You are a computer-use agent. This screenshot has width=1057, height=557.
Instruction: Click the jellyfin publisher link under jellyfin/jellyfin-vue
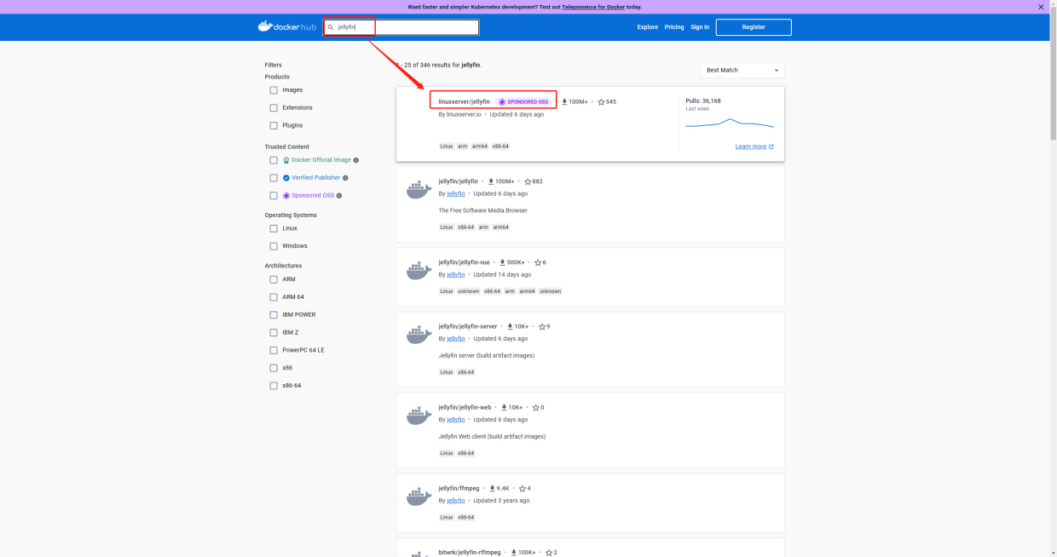click(x=456, y=275)
